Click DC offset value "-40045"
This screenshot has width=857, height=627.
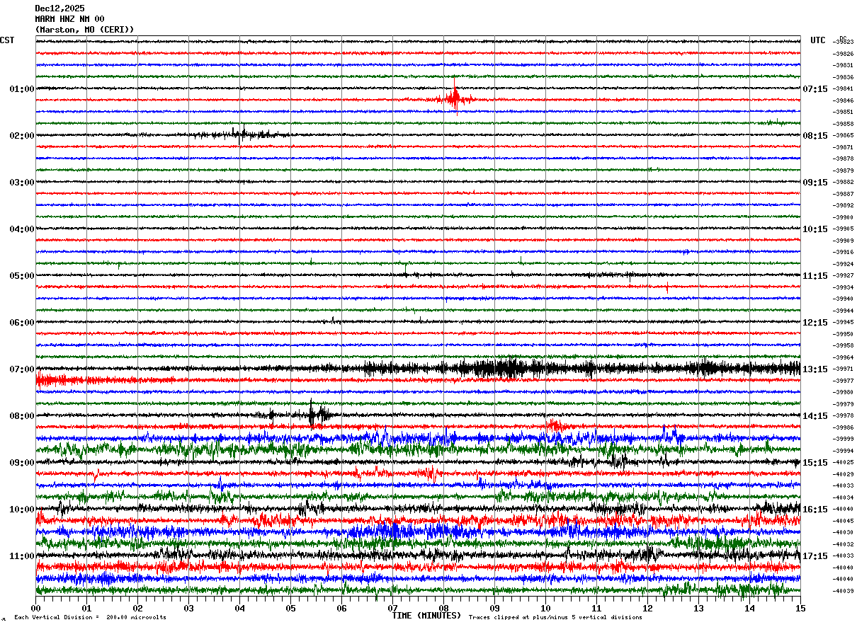coord(844,520)
